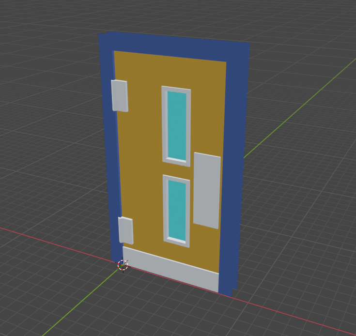Image resolution: width=356 pixels, height=336 pixels.
Task: Select the lower teal glass pane
Action: tap(177, 210)
